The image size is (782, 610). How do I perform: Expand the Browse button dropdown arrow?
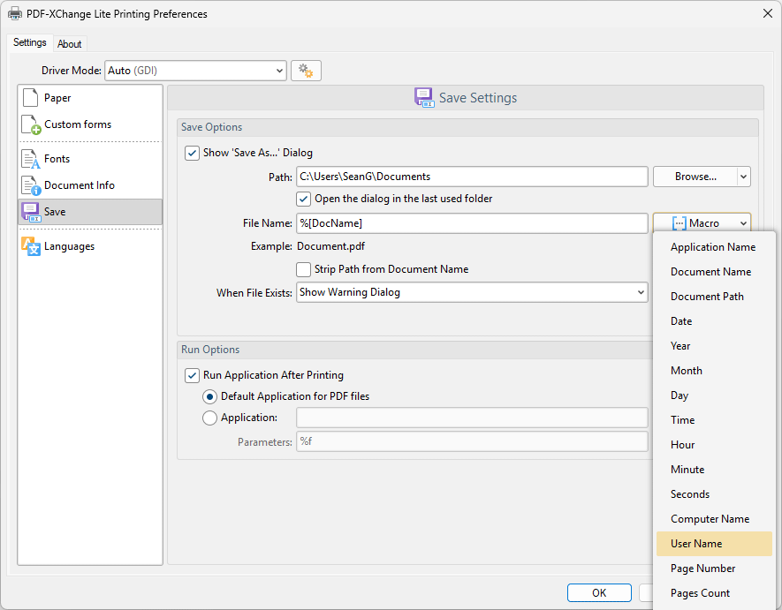[744, 177]
